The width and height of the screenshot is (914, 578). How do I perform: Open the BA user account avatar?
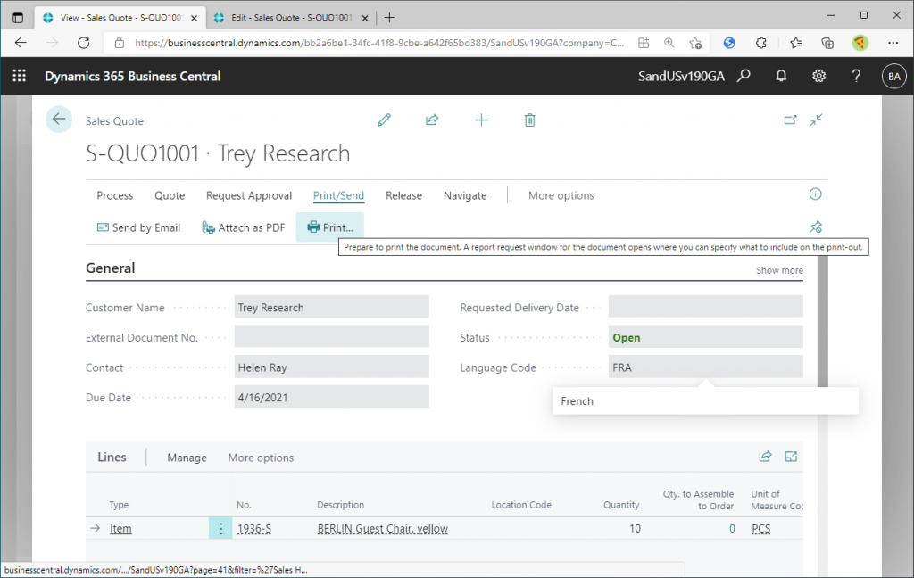pos(894,77)
